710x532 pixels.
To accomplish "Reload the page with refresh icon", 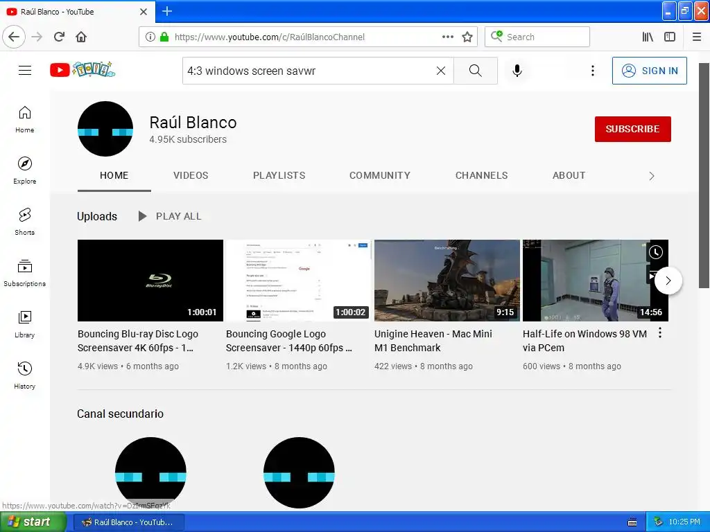I will coord(59,37).
